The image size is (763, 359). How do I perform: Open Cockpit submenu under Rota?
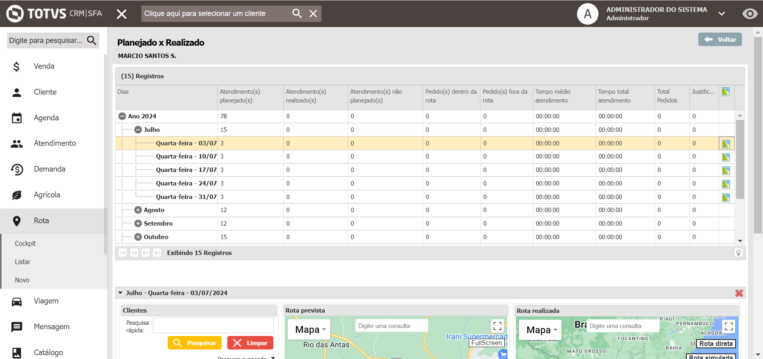pyautogui.click(x=25, y=243)
